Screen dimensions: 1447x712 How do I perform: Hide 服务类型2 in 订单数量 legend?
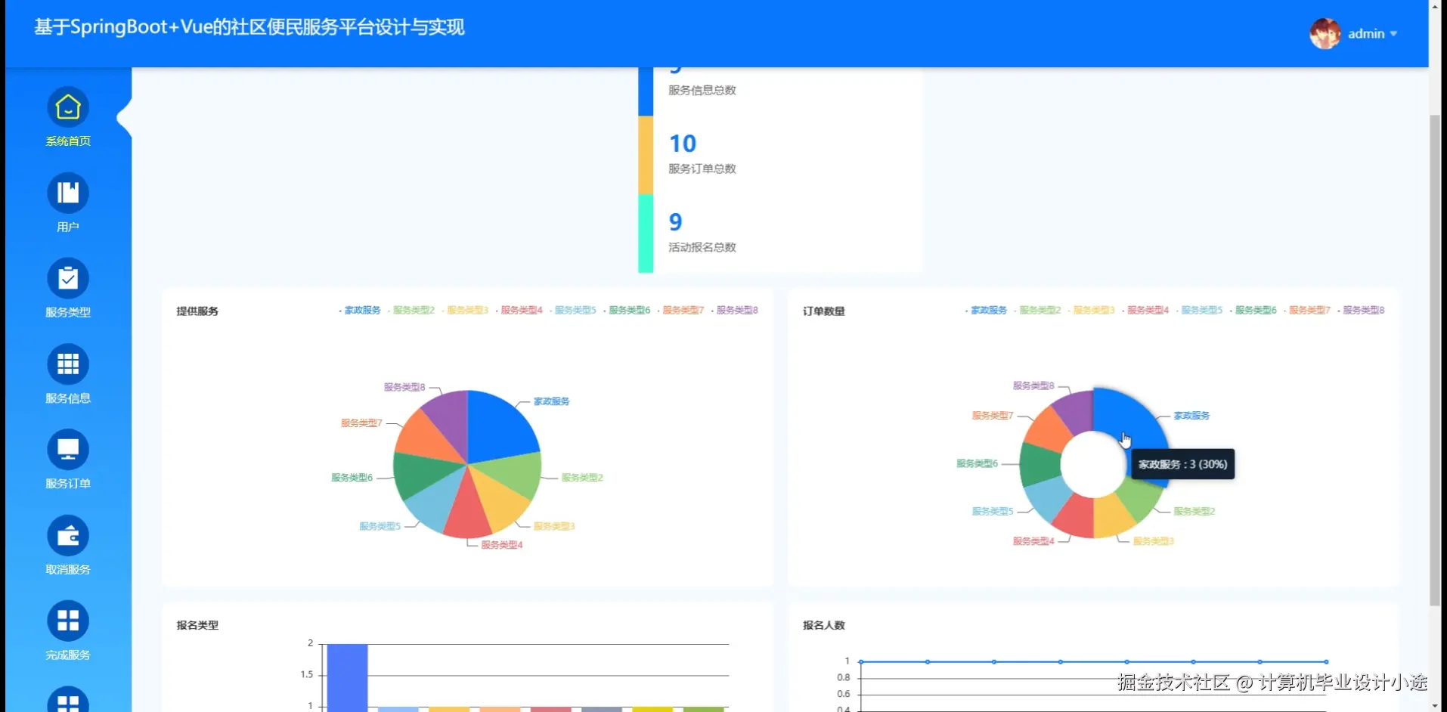coord(1038,310)
